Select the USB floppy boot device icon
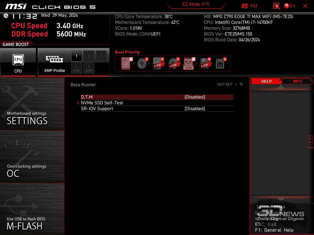Screen dimensions: 314x235 point(205,63)
